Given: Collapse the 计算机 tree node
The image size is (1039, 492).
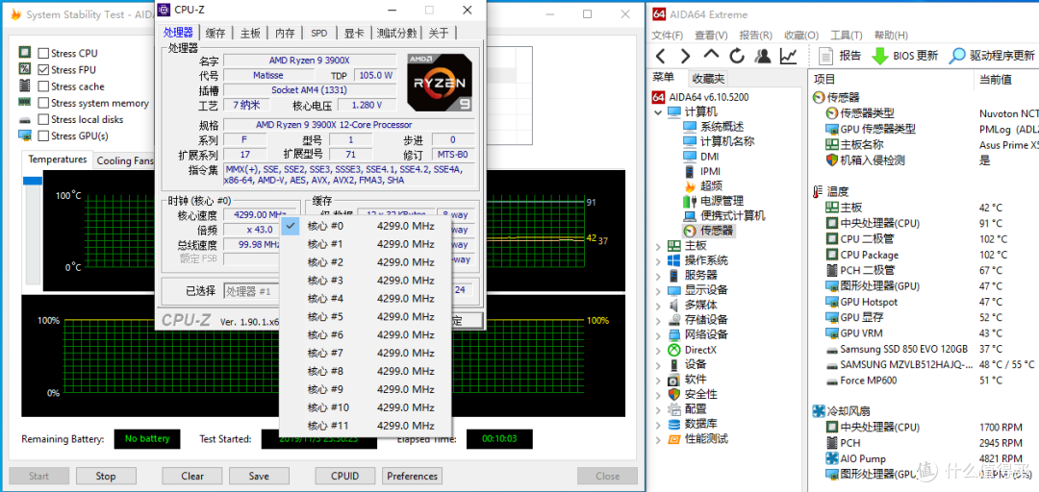Looking at the screenshot, I should tap(658, 111).
